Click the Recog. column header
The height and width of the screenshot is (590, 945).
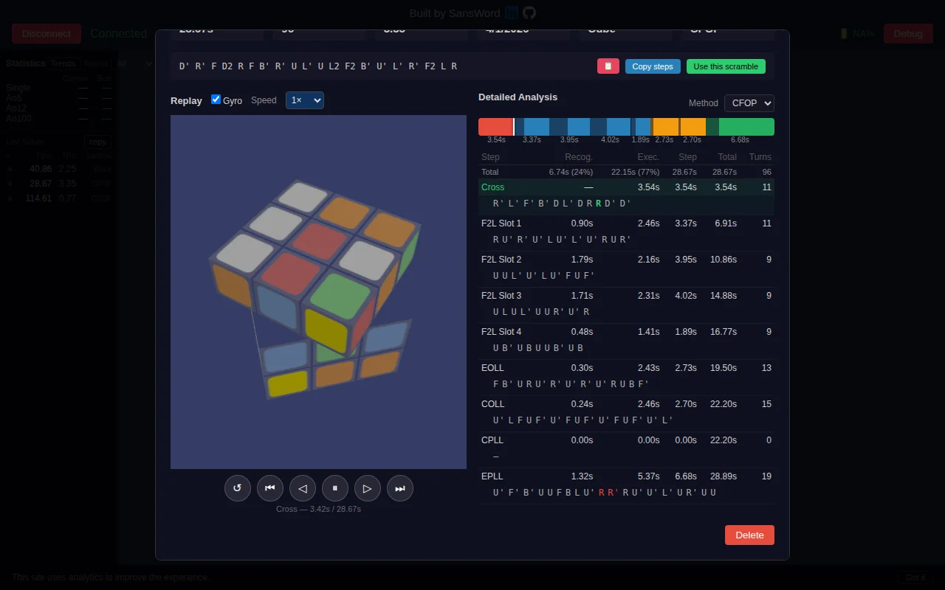pos(579,157)
